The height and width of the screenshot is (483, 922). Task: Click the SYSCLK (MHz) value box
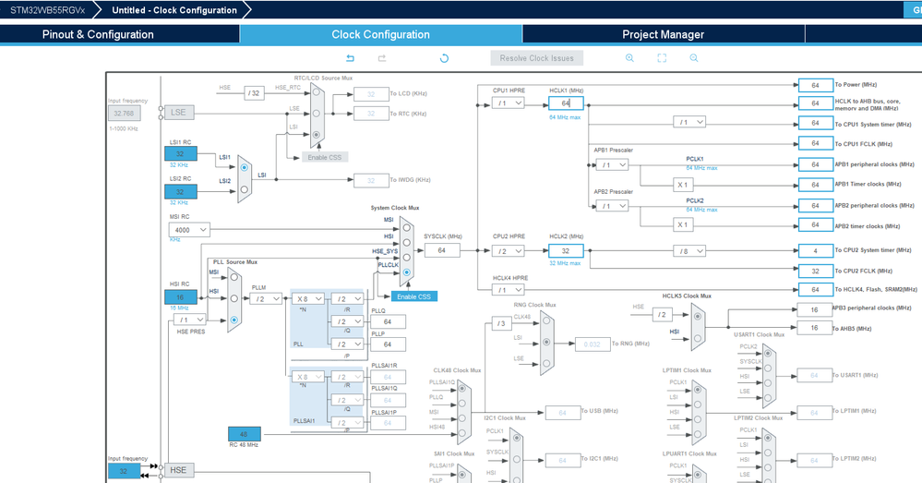click(x=441, y=250)
